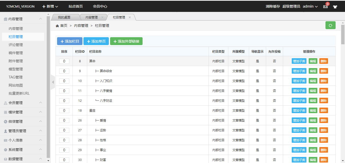Click 删除 for the 入门知识 row
The image size is (345, 163).
323,81
